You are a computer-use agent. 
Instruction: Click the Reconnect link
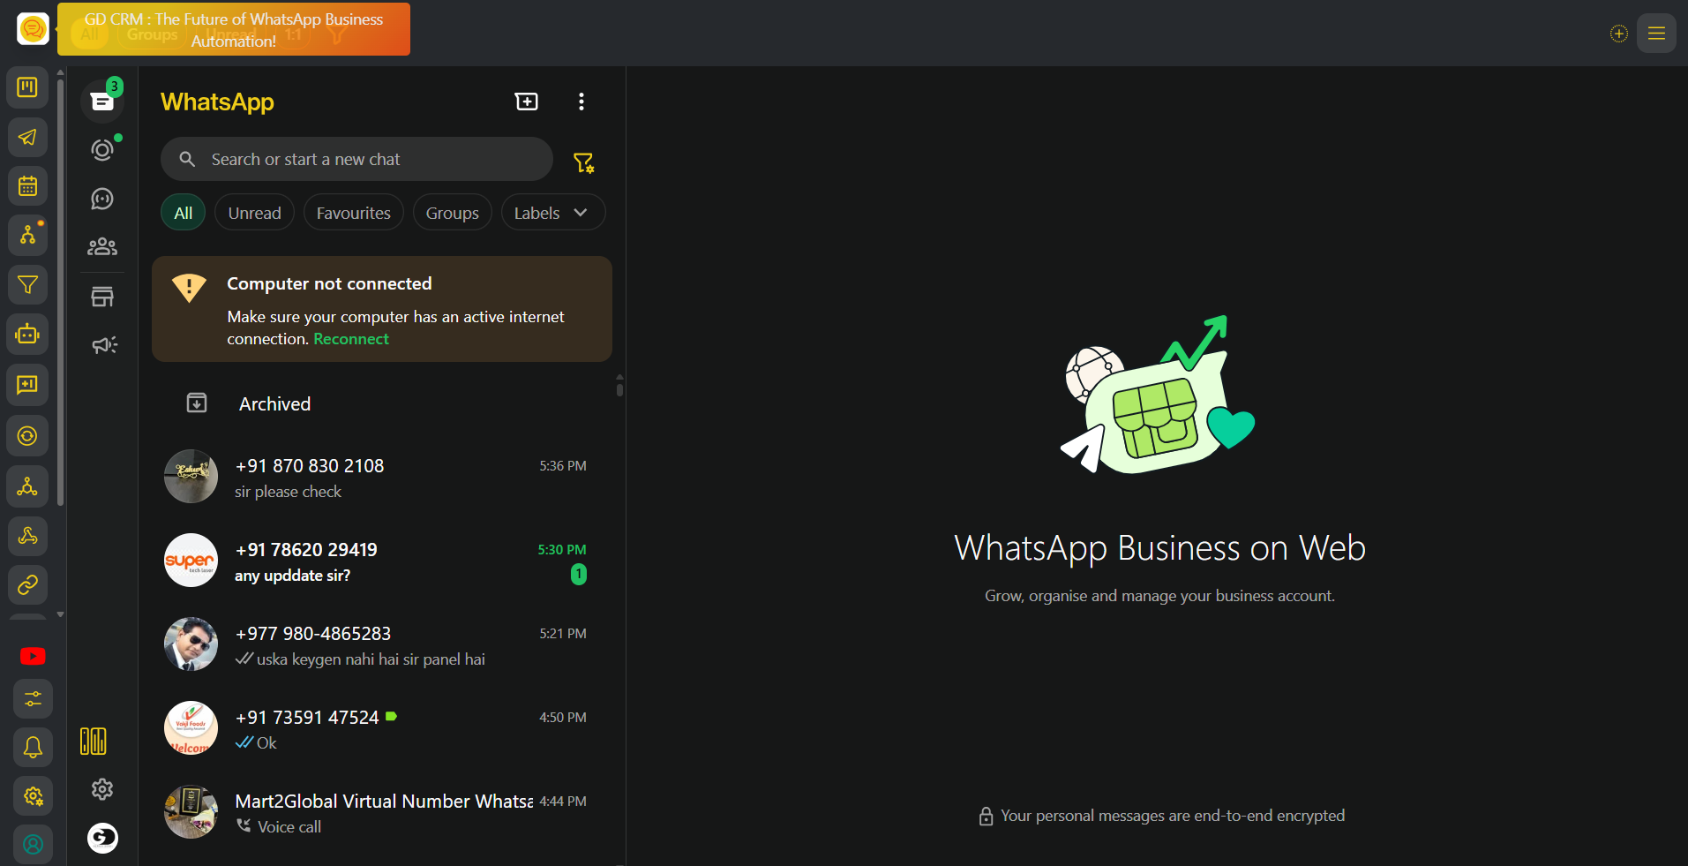351,339
